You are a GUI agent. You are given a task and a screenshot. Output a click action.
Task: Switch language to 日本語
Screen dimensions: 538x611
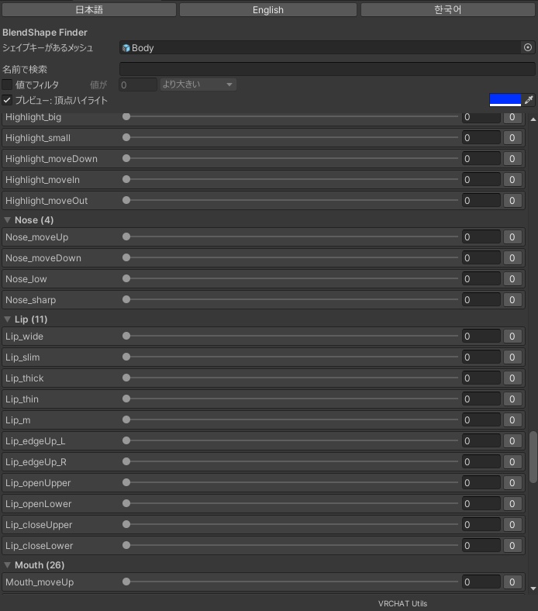89,10
